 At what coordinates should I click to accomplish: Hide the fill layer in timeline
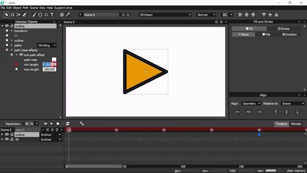point(7,139)
